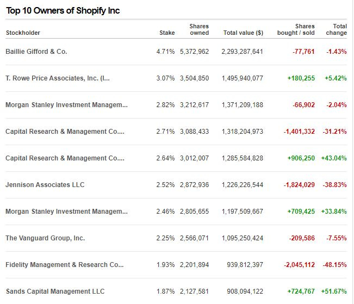The width and height of the screenshot is (354, 304).
Task: Click shares owned 2,201,894
Action: click(194, 265)
